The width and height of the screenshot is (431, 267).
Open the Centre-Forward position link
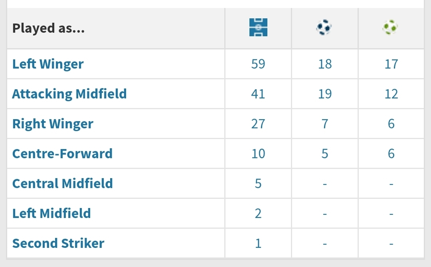point(62,154)
